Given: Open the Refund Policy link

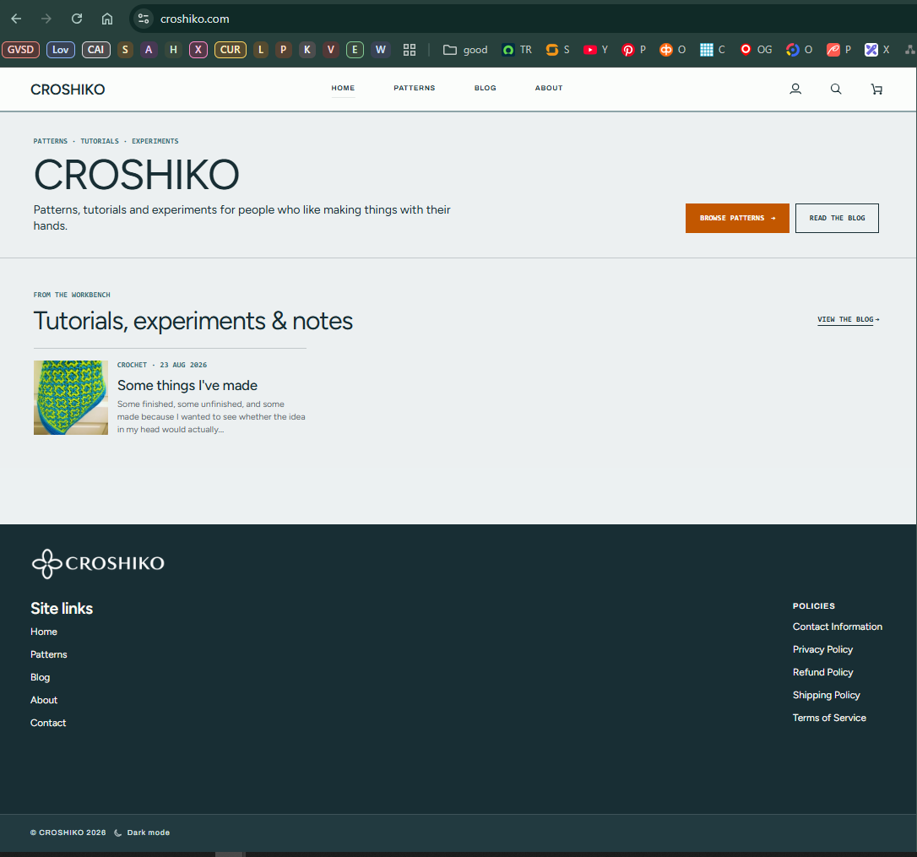Looking at the screenshot, I should pos(822,672).
